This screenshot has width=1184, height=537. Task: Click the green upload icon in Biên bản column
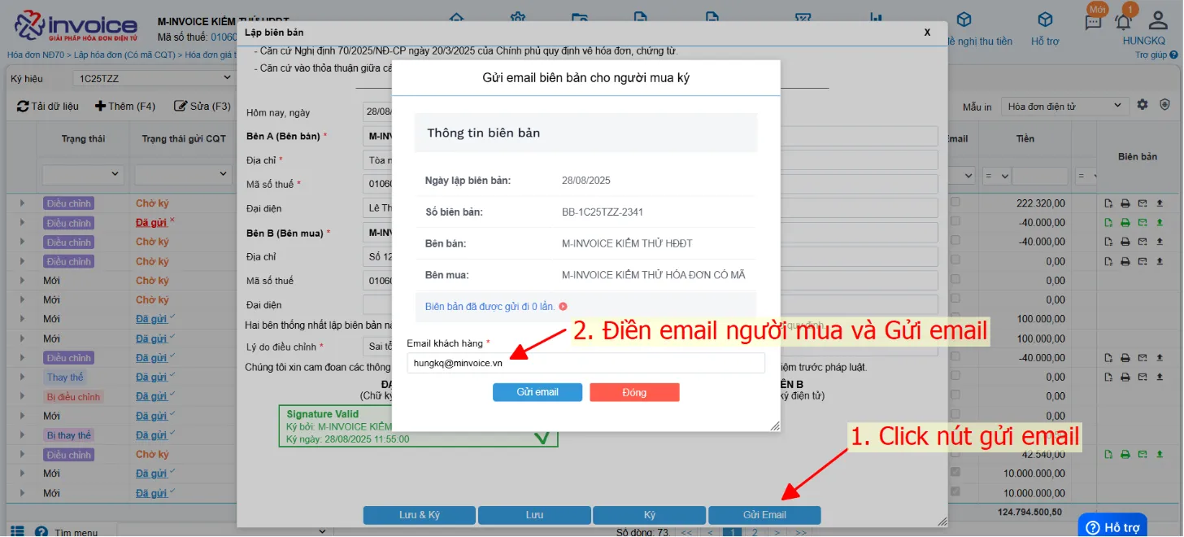pyautogui.click(x=1160, y=222)
